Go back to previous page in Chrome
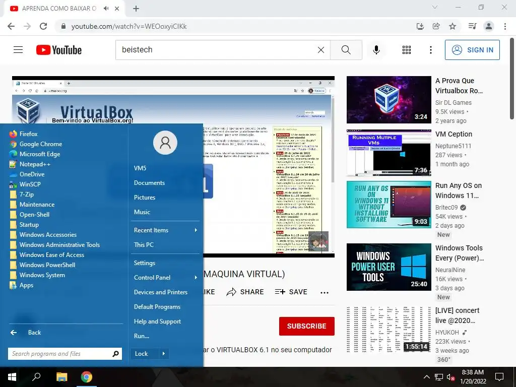 click(x=11, y=26)
